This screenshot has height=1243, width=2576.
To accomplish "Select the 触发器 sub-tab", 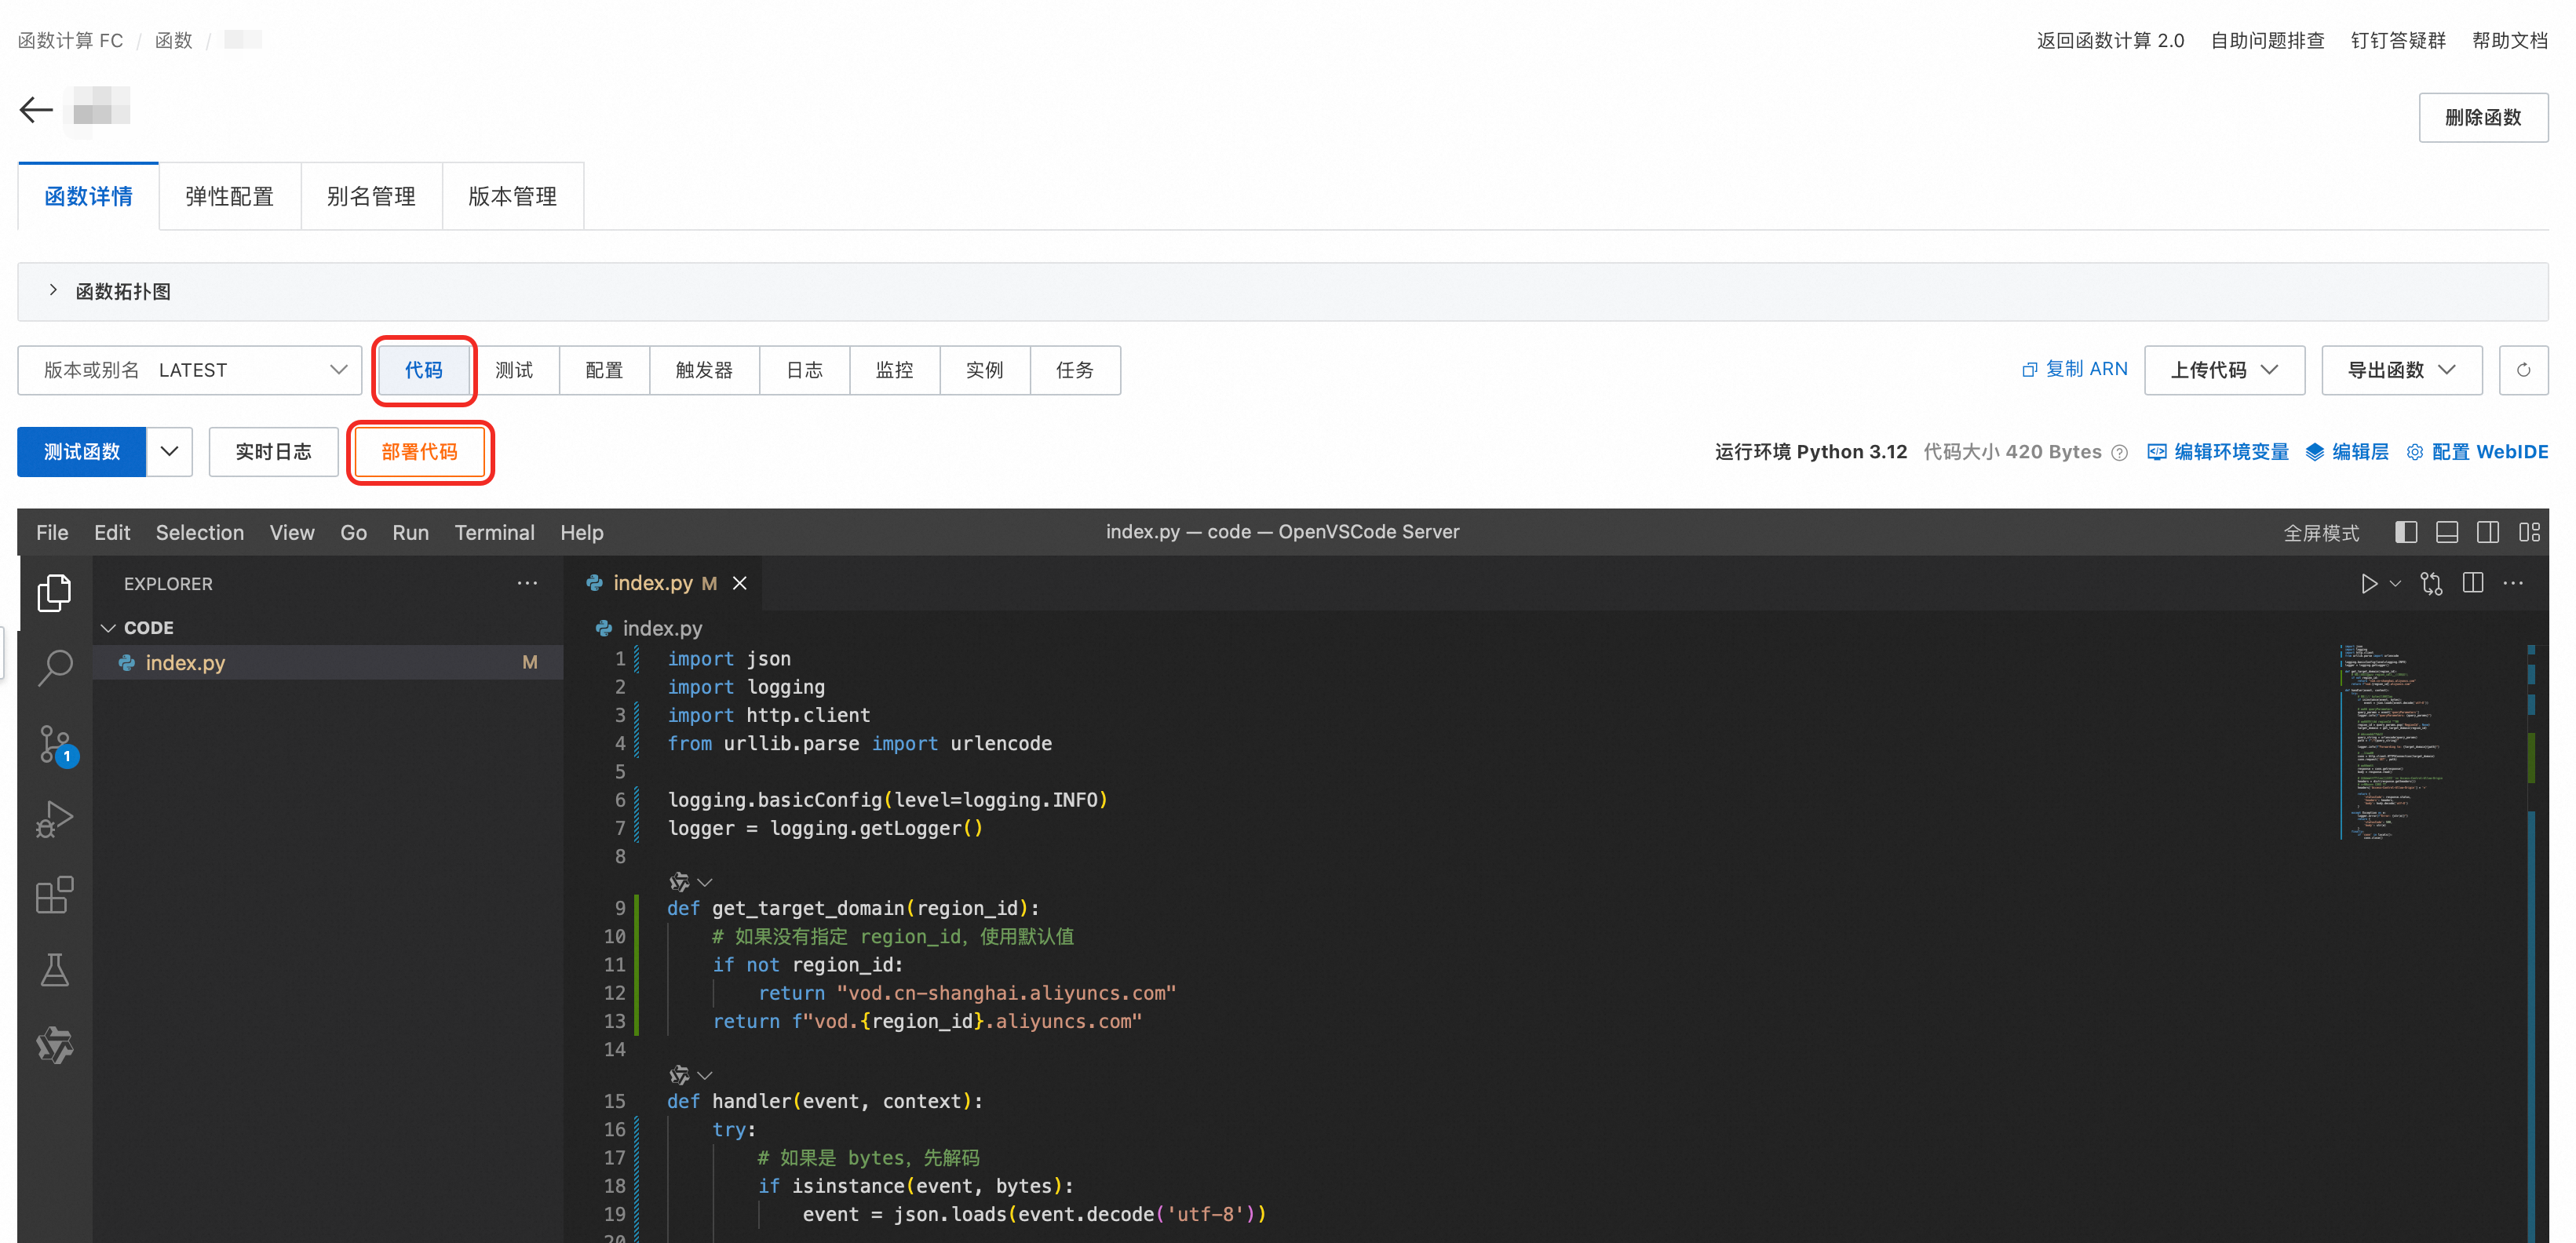I will click(x=704, y=370).
